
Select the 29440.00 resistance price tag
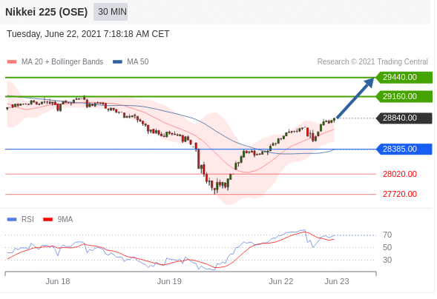(404, 77)
